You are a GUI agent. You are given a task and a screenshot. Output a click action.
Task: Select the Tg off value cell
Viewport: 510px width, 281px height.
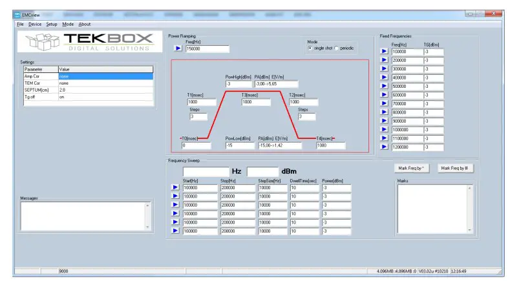106,97
